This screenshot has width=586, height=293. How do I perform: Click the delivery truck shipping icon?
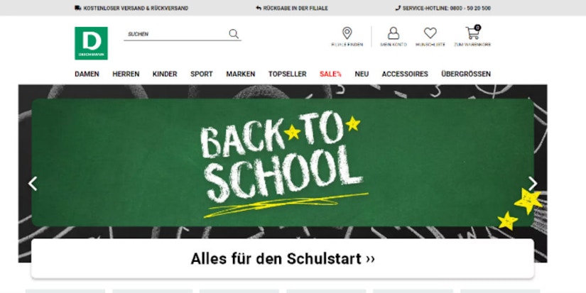77,8
